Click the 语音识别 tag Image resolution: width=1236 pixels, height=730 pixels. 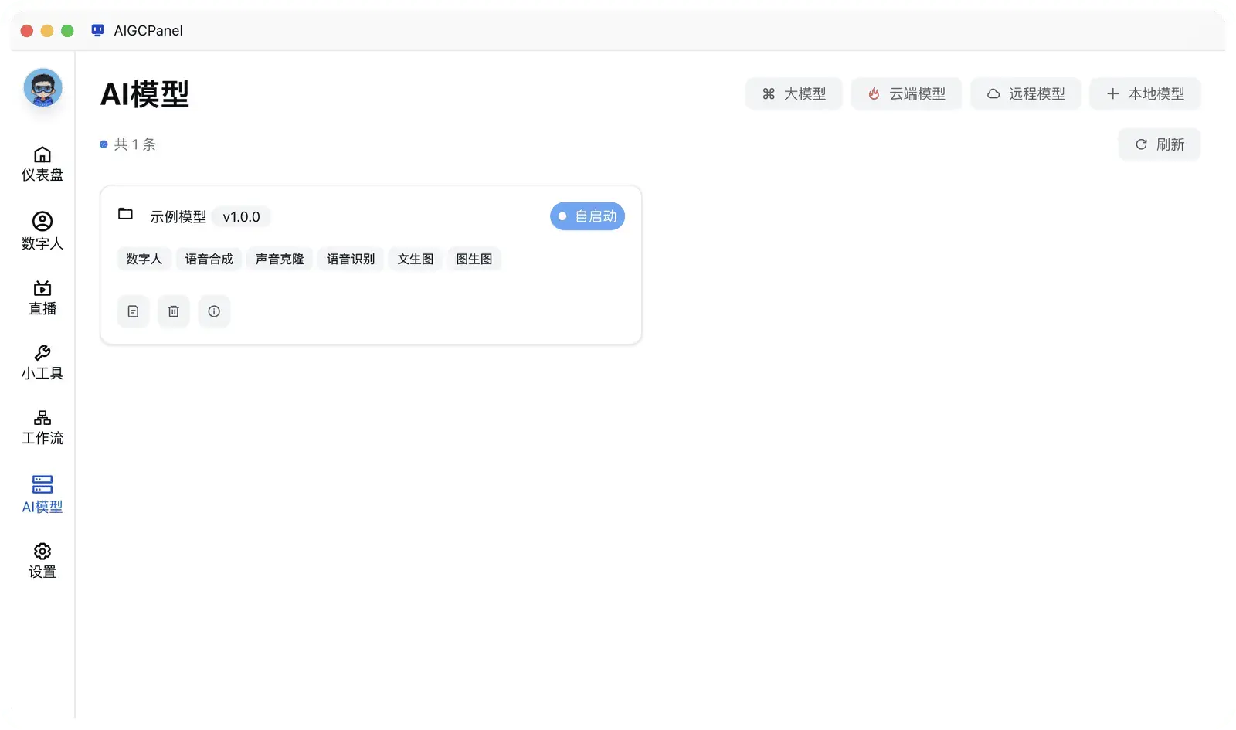click(351, 259)
